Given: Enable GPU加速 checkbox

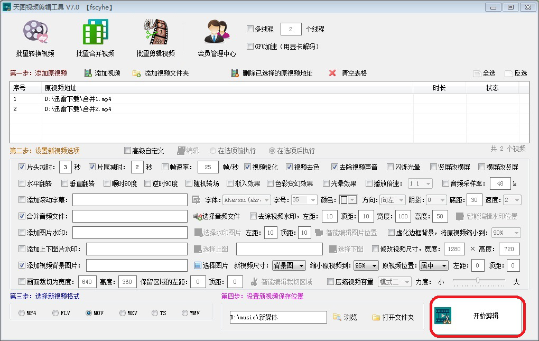Looking at the screenshot, I should [x=250, y=46].
